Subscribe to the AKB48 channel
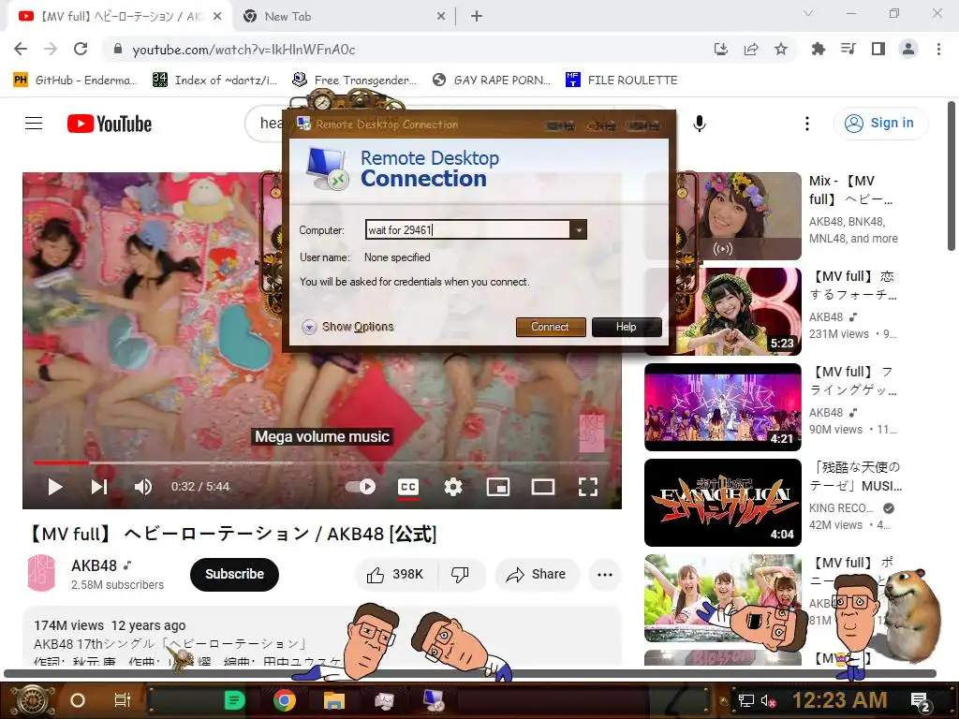Image resolution: width=959 pixels, height=719 pixels. [x=234, y=574]
